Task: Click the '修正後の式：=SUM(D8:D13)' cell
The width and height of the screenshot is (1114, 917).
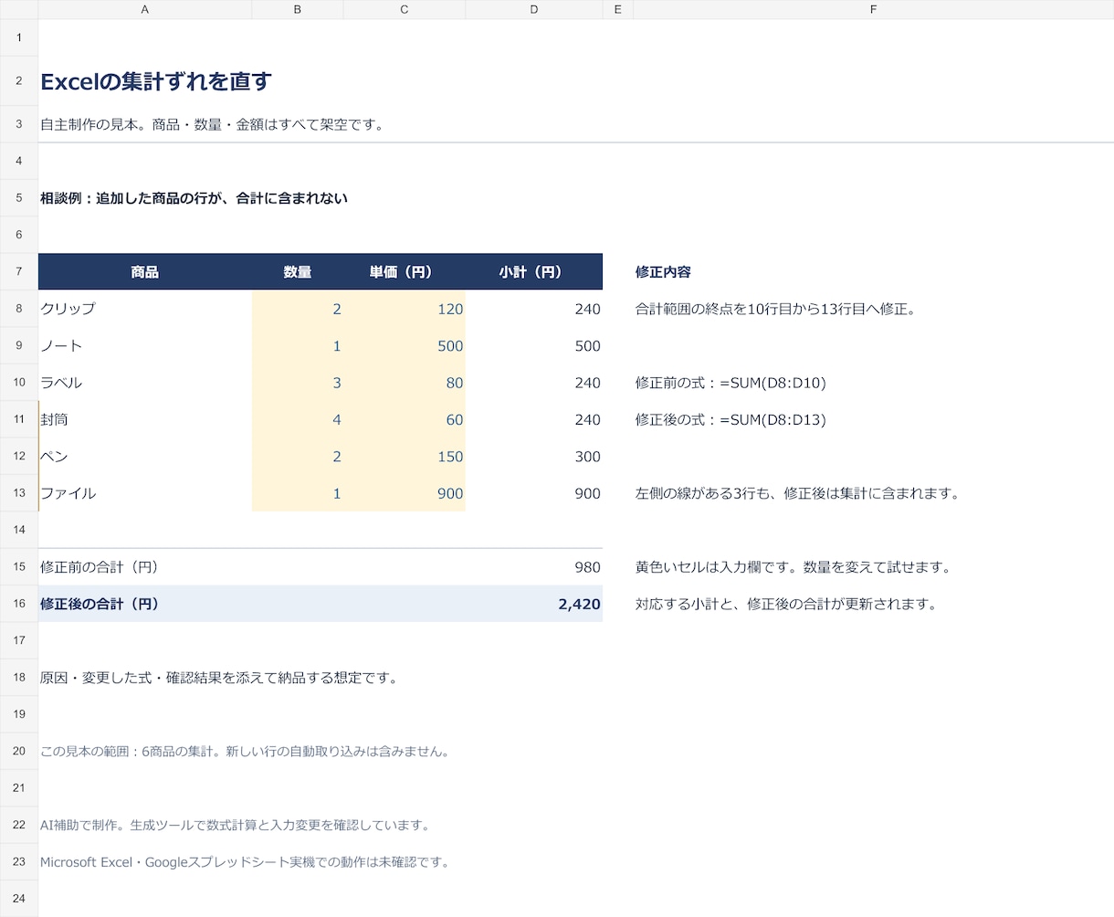Action: (x=730, y=420)
